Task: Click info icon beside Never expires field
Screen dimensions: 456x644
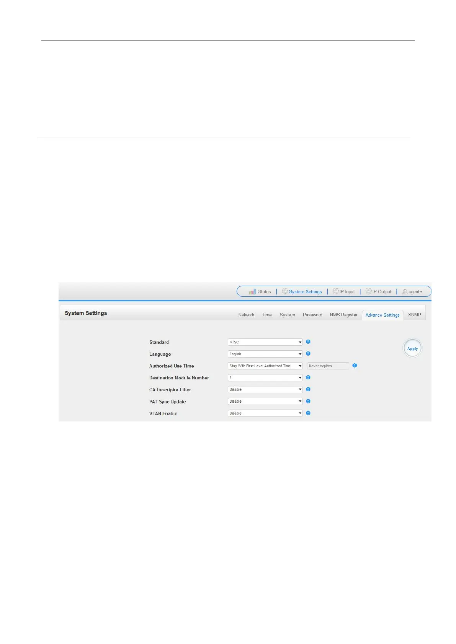Action: [x=355, y=366]
